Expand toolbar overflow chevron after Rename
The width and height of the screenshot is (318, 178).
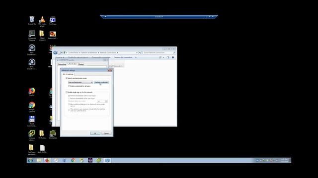[136, 57]
